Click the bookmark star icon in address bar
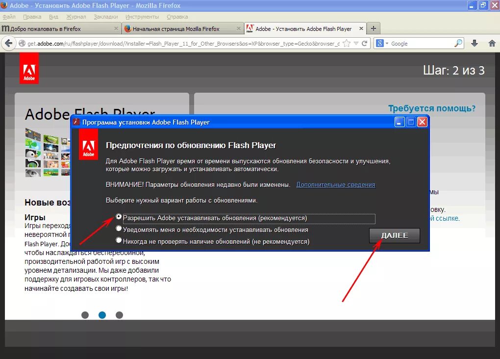The image size is (500, 359). pyautogui.click(x=347, y=43)
